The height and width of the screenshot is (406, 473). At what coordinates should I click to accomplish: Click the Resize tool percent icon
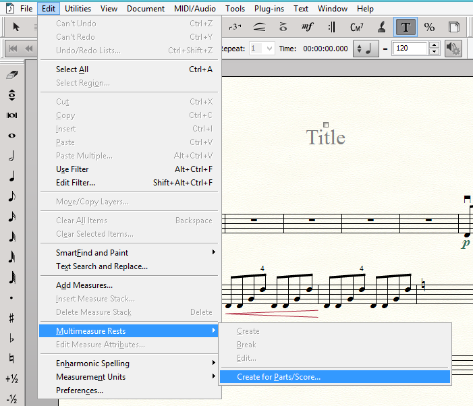point(429,27)
